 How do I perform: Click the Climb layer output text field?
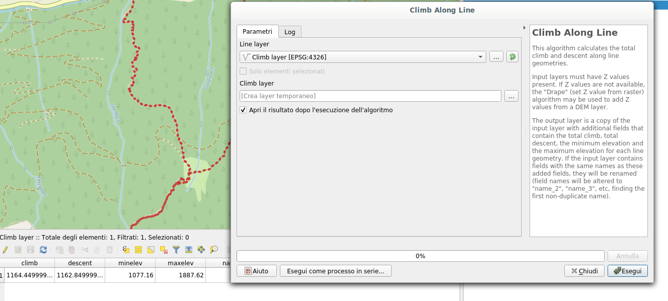click(x=370, y=96)
